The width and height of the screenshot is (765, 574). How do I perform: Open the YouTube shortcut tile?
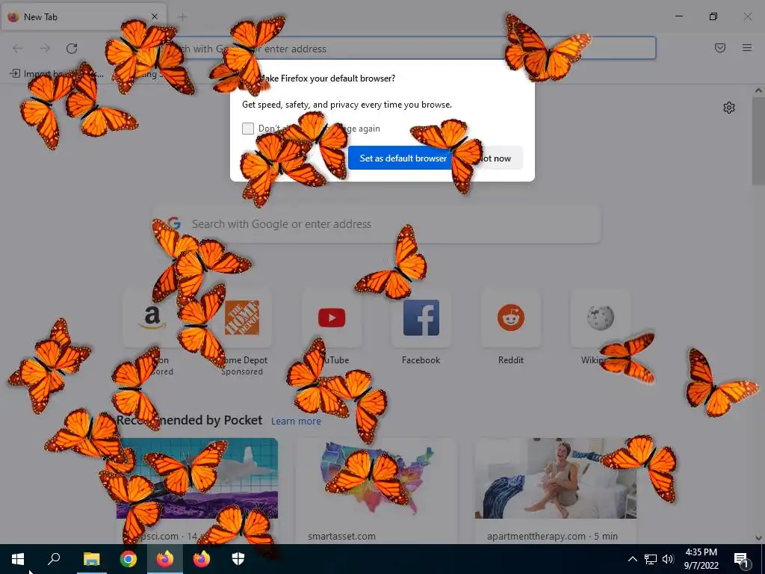click(332, 318)
